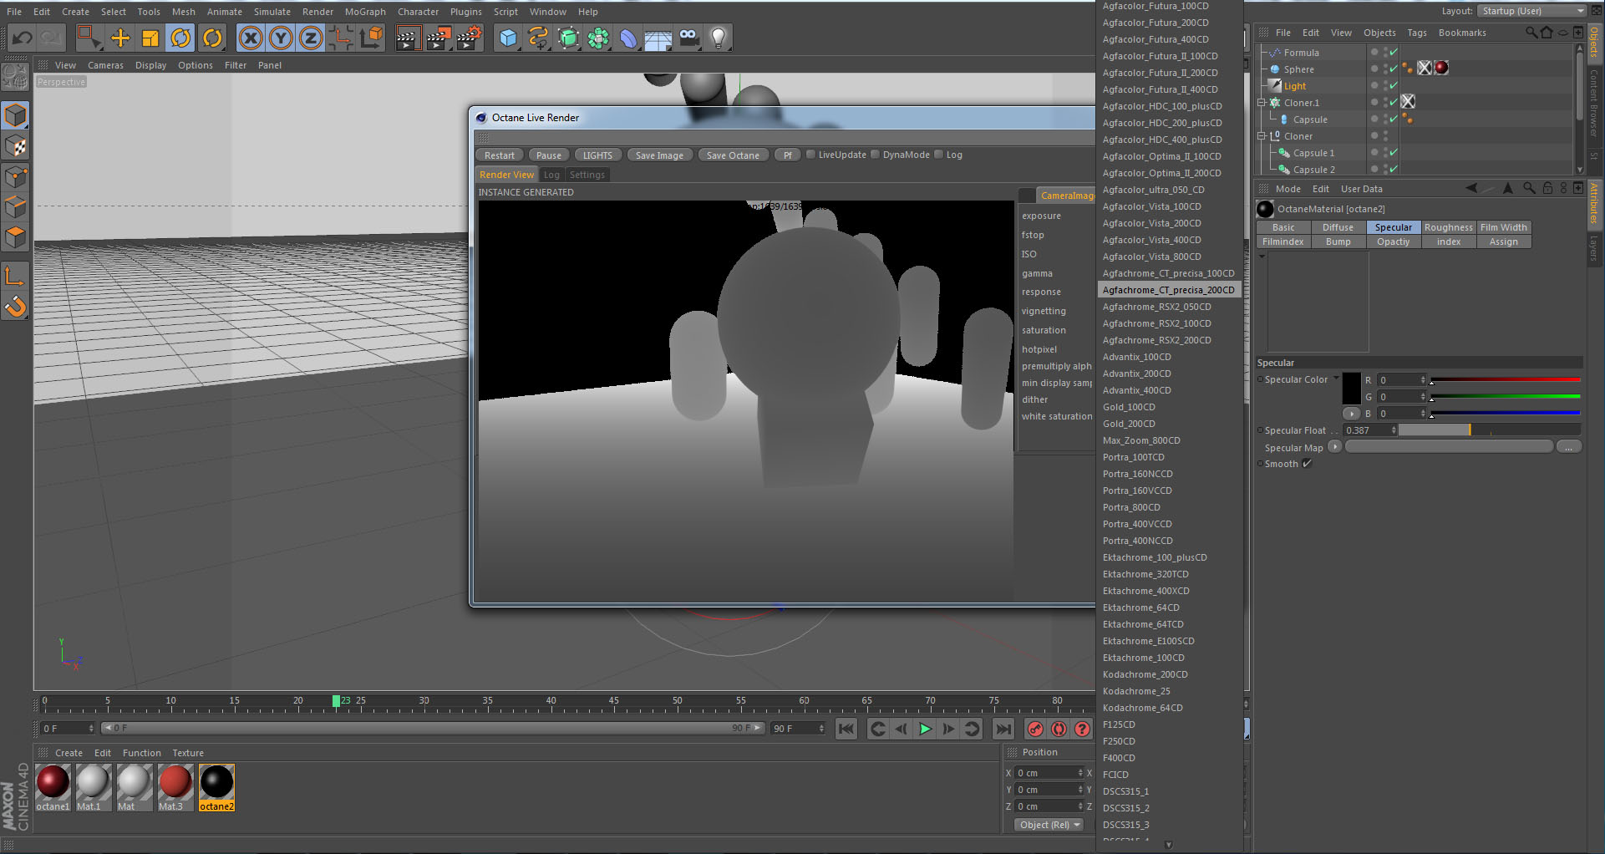This screenshot has width=1605, height=854.
Task: Open the Settings tab in Octane Live Render
Action: click(587, 175)
